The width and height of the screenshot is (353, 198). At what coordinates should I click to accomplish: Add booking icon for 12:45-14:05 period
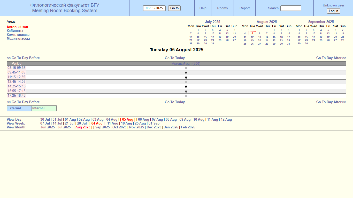point(186,82)
